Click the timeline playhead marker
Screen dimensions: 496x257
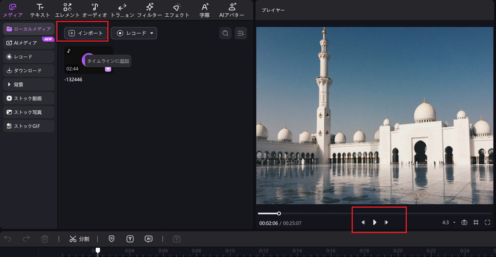[x=98, y=251]
